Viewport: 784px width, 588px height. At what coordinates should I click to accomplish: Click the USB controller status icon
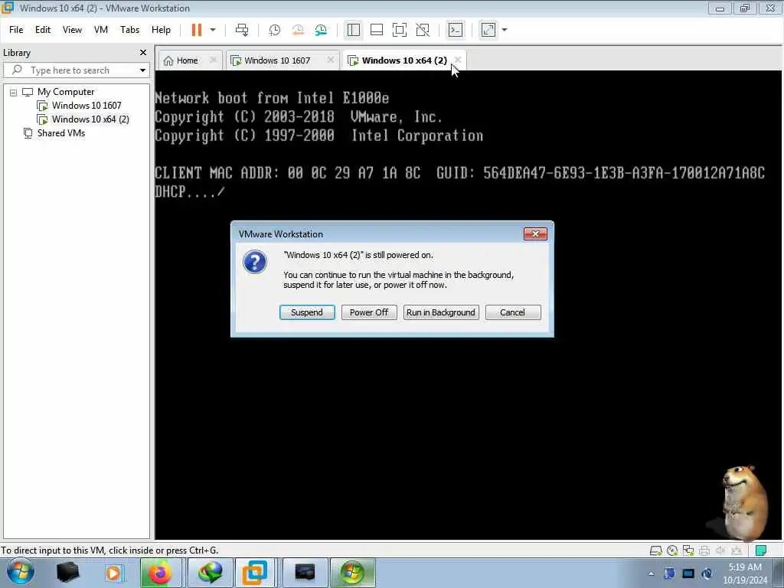[x=736, y=550]
